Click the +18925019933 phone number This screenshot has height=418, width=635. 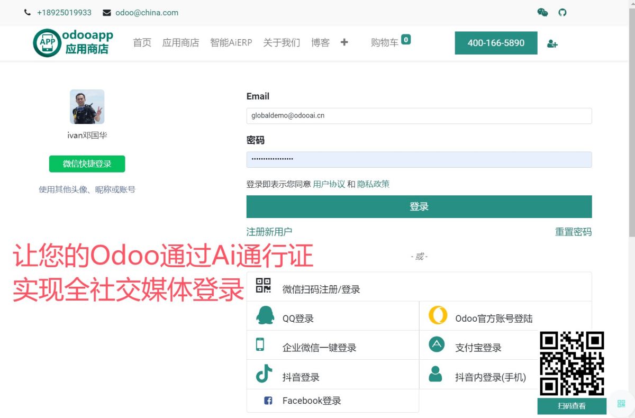pos(64,13)
